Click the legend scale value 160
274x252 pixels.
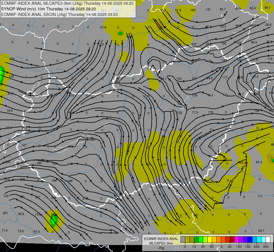pos(248,247)
